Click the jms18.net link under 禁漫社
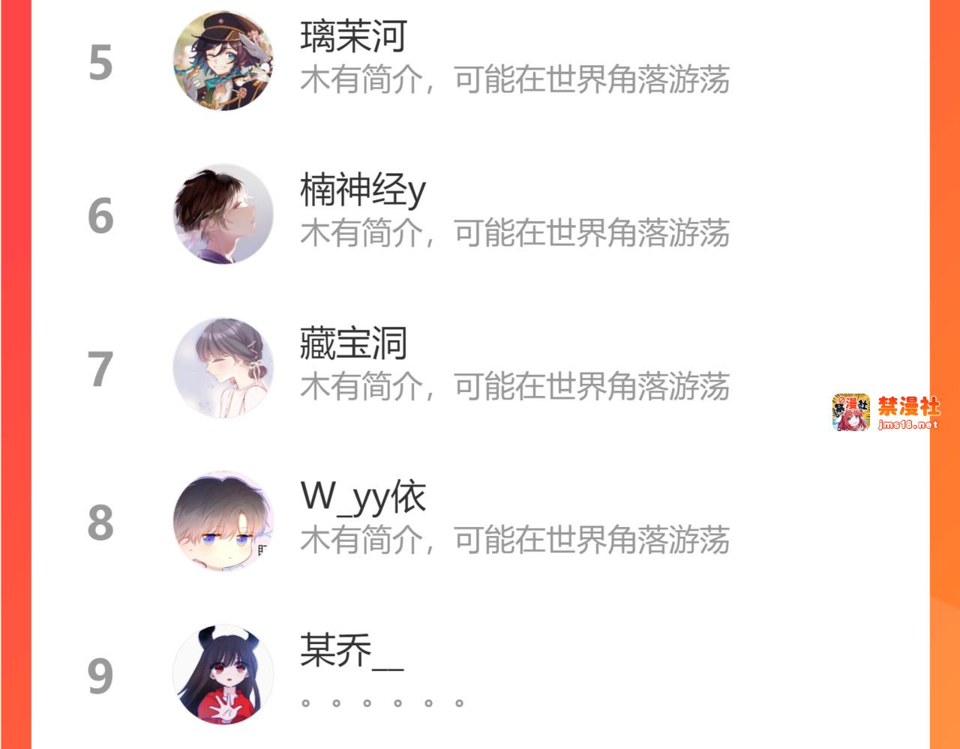Screen dimensions: 960x749 (x=908, y=424)
